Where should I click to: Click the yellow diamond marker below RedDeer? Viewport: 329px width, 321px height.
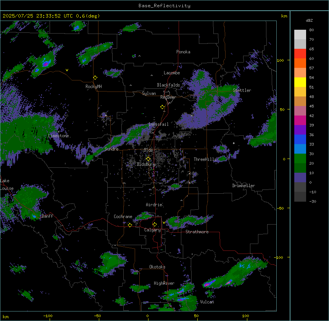coord(163,107)
